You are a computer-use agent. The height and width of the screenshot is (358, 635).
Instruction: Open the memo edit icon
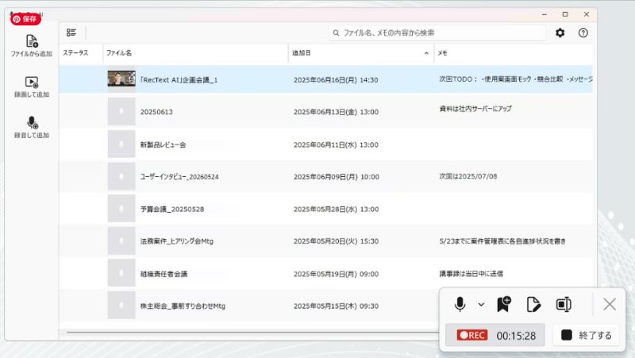533,304
